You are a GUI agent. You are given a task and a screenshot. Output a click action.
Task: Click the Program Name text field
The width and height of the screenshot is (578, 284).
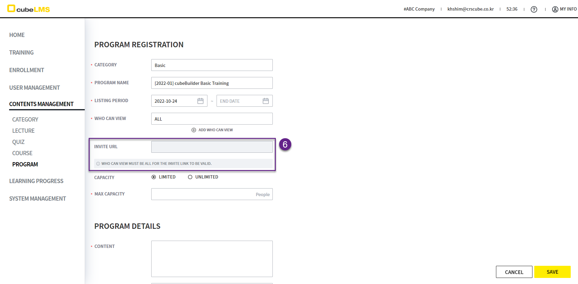click(212, 83)
